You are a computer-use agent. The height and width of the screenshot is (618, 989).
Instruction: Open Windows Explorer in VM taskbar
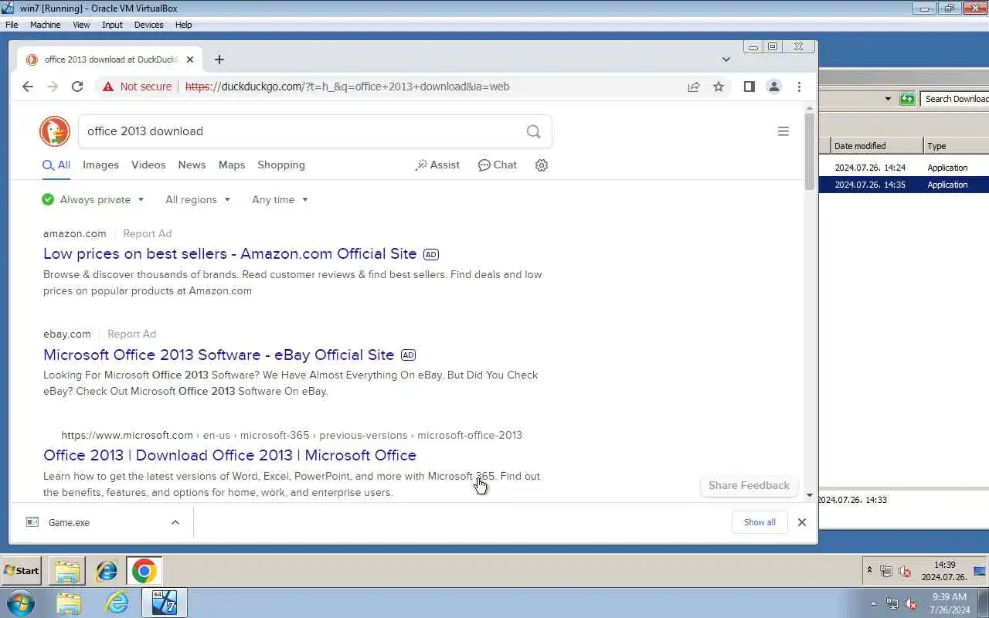[67, 572]
